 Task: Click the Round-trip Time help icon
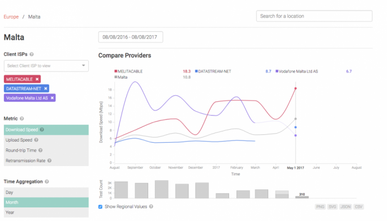click(41, 150)
